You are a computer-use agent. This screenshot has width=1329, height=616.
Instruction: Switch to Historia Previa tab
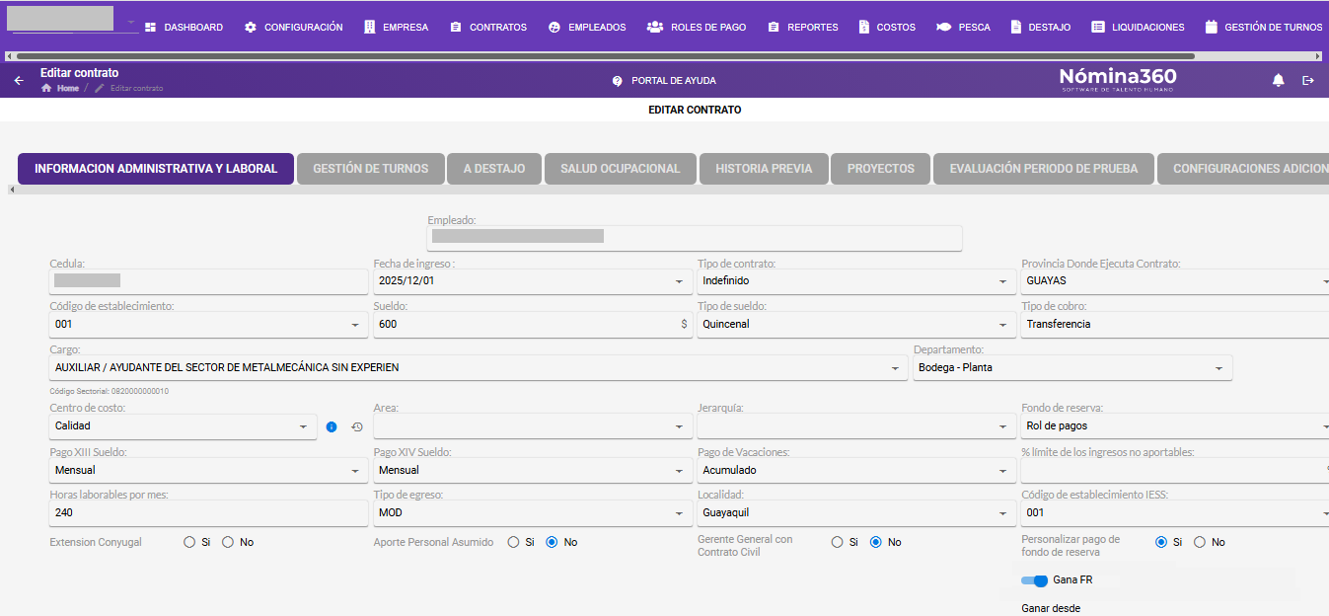[764, 169]
